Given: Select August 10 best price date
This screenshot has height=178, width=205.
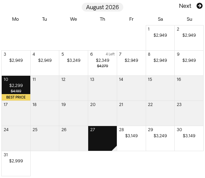Looking at the screenshot, I should pyautogui.click(x=16, y=85).
